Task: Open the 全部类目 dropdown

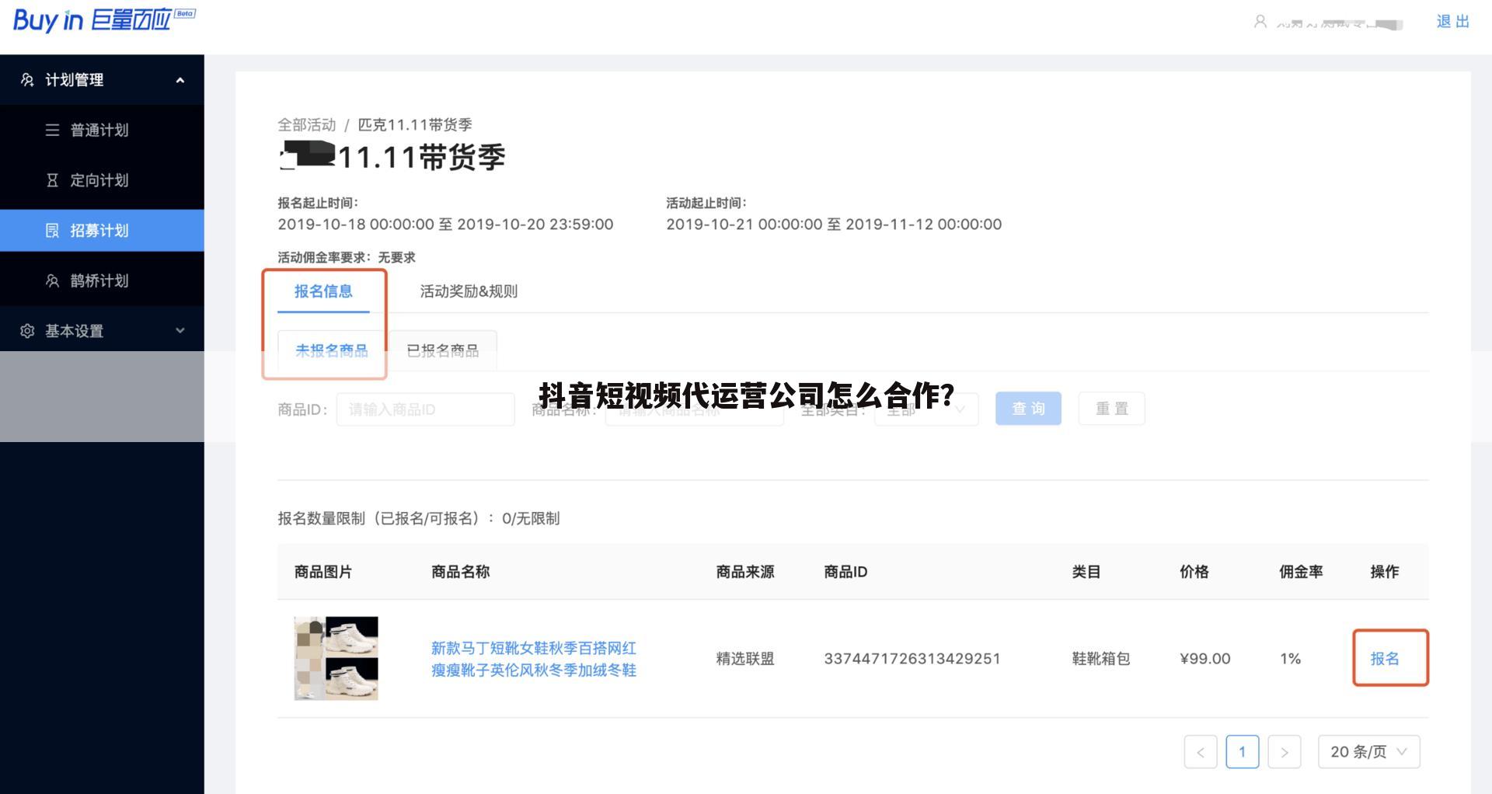Action: point(926,409)
